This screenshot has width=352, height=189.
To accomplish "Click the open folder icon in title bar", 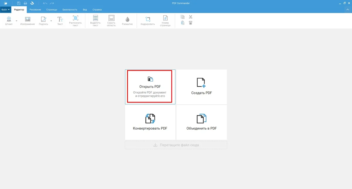I will [6, 3].
